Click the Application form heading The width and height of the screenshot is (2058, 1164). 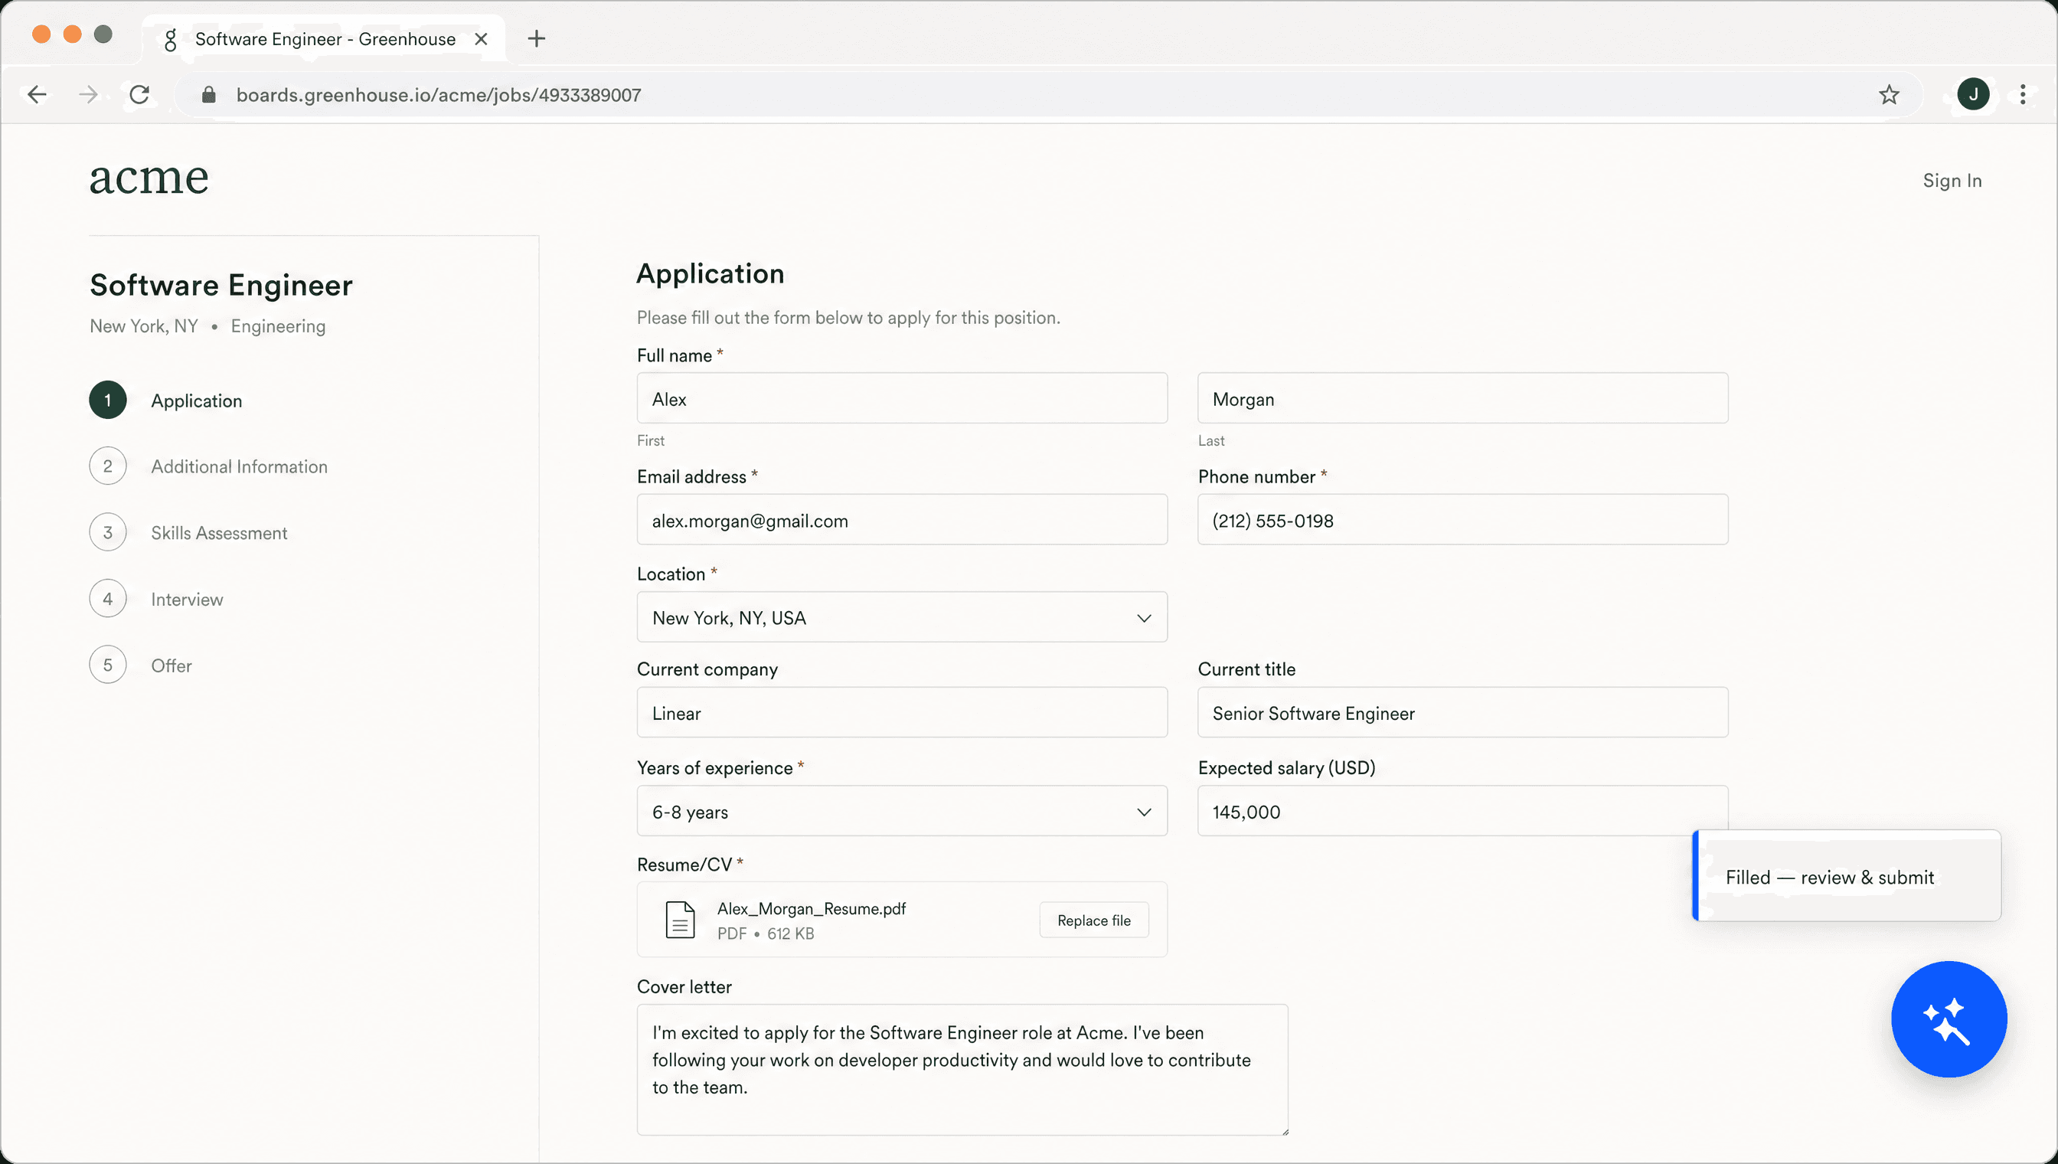click(x=710, y=274)
